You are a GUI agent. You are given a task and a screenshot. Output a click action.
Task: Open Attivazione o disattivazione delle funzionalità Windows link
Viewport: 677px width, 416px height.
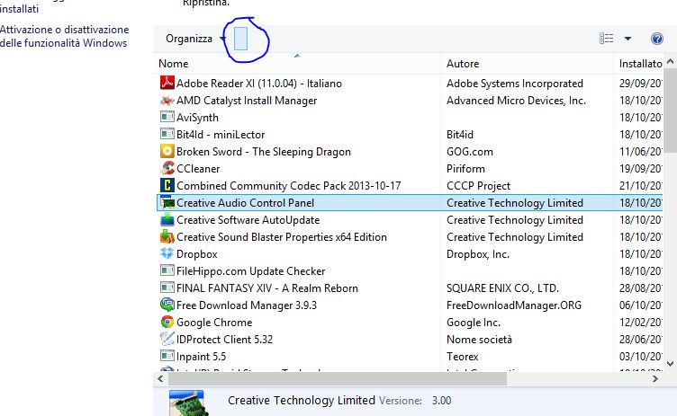[x=64, y=36]
